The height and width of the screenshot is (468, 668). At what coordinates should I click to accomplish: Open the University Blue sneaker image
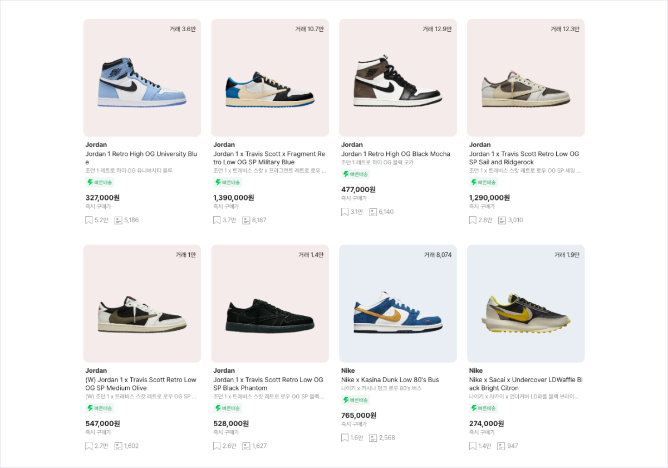coord(142,78)
